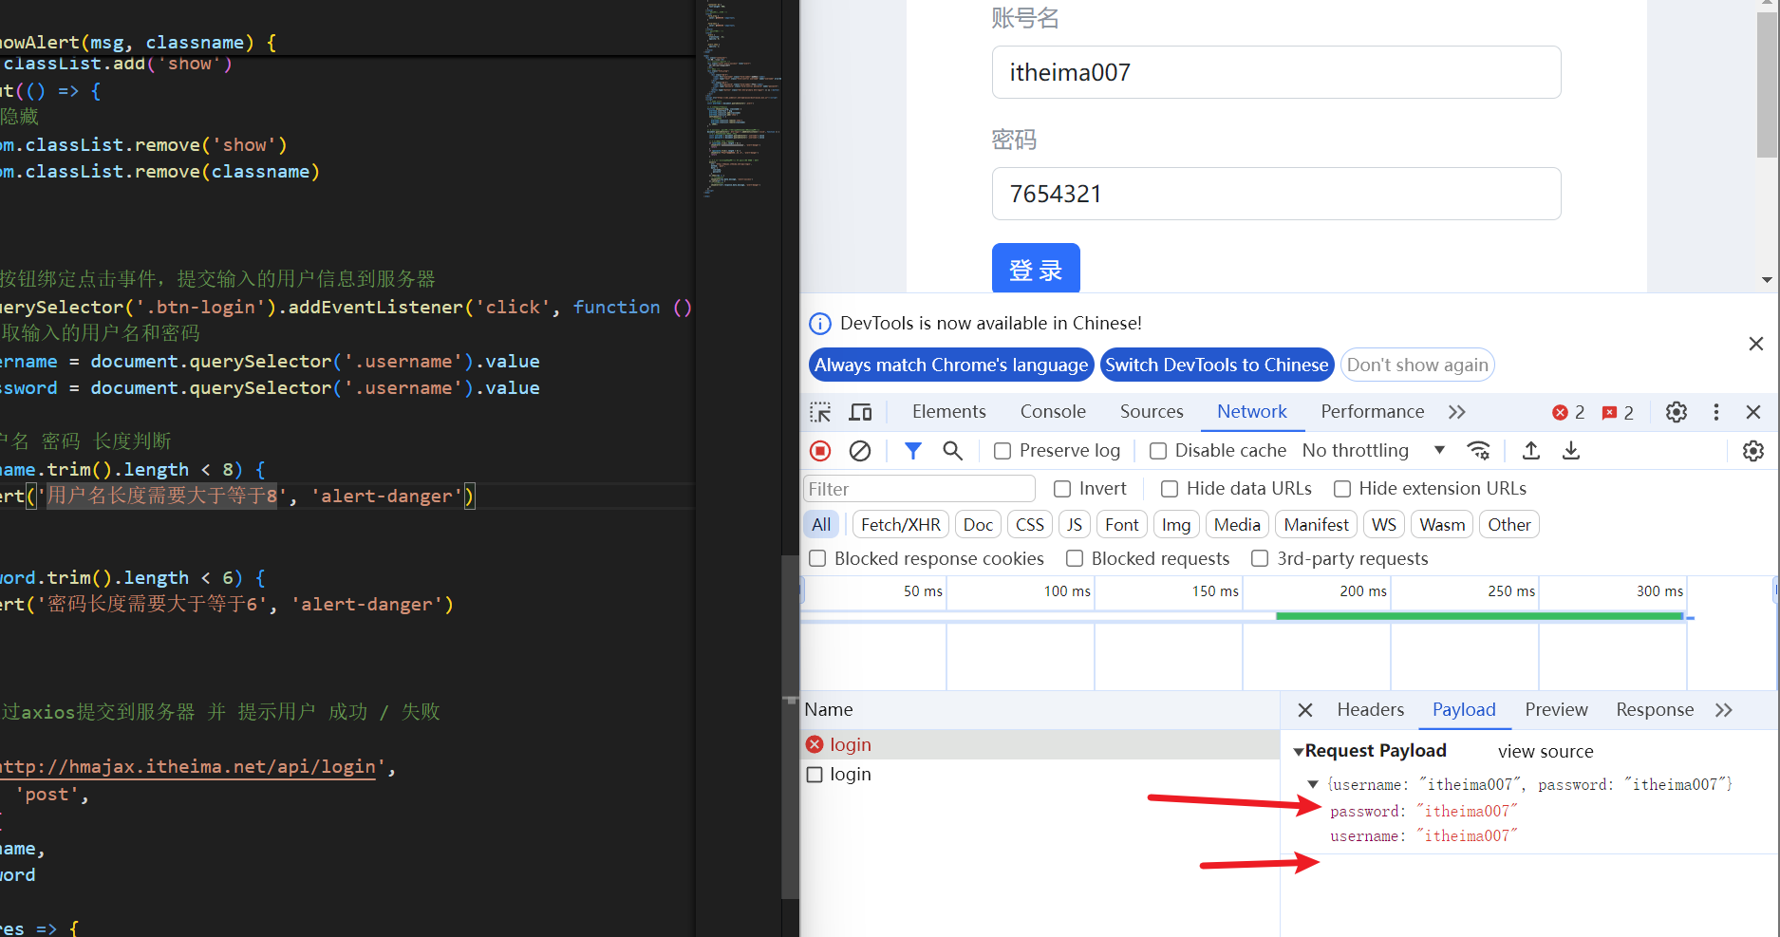
Task: Switch to the Sources panel
Action: (x=1152, y=412)
